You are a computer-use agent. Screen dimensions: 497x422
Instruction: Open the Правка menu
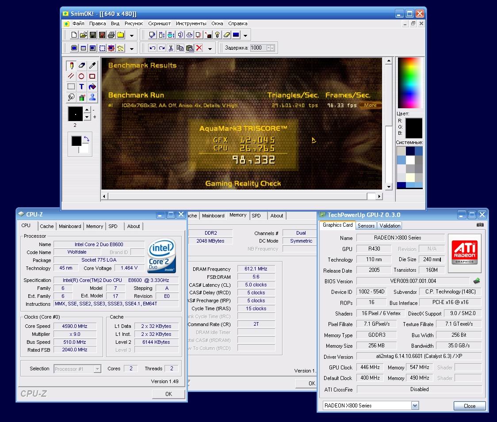[97, 23]
